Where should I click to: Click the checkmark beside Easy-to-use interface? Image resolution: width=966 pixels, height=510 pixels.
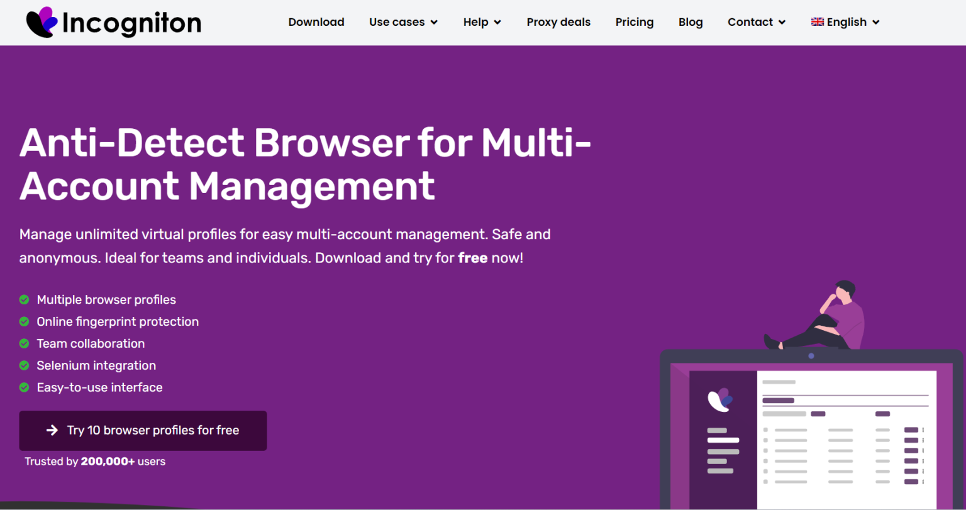coord(24,388)
